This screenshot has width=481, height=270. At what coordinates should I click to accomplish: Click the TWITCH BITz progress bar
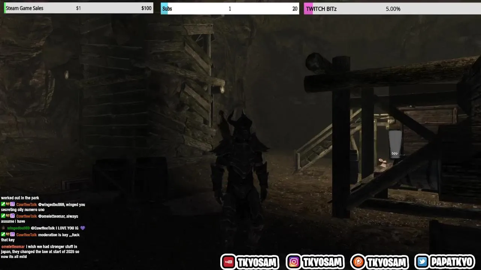[x=392, y=9]
